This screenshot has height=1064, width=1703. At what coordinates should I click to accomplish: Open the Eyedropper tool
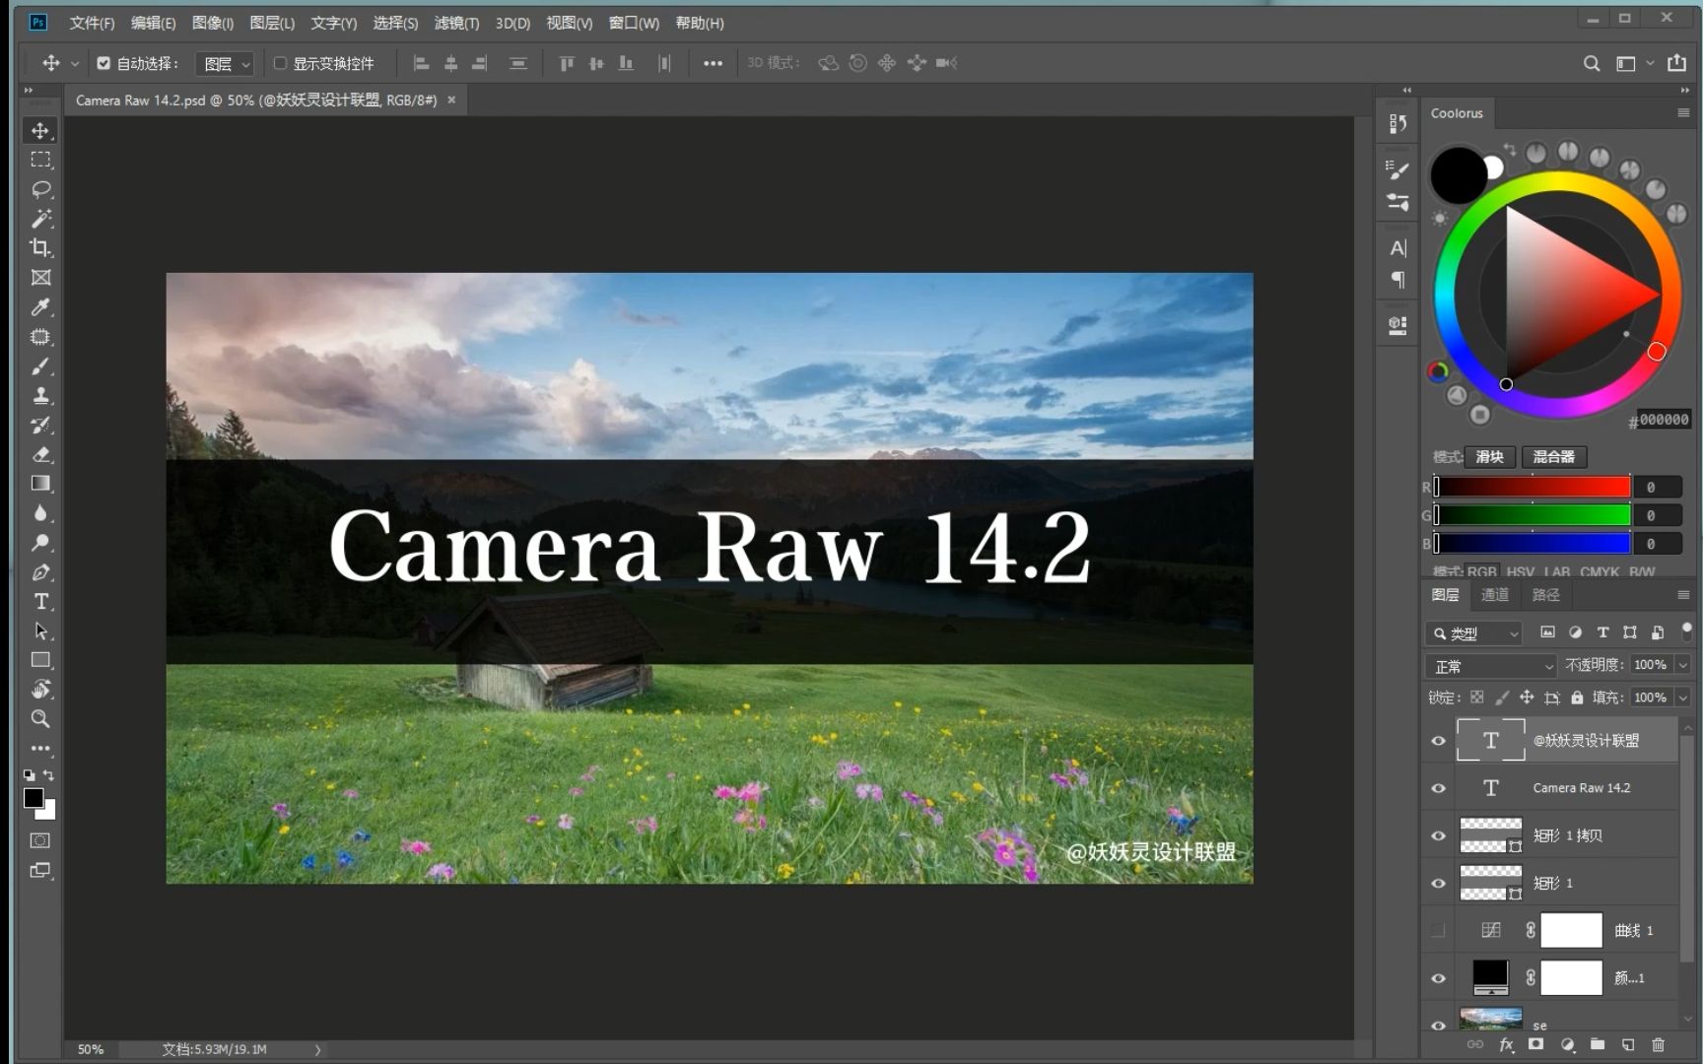[x=40, y=307]
